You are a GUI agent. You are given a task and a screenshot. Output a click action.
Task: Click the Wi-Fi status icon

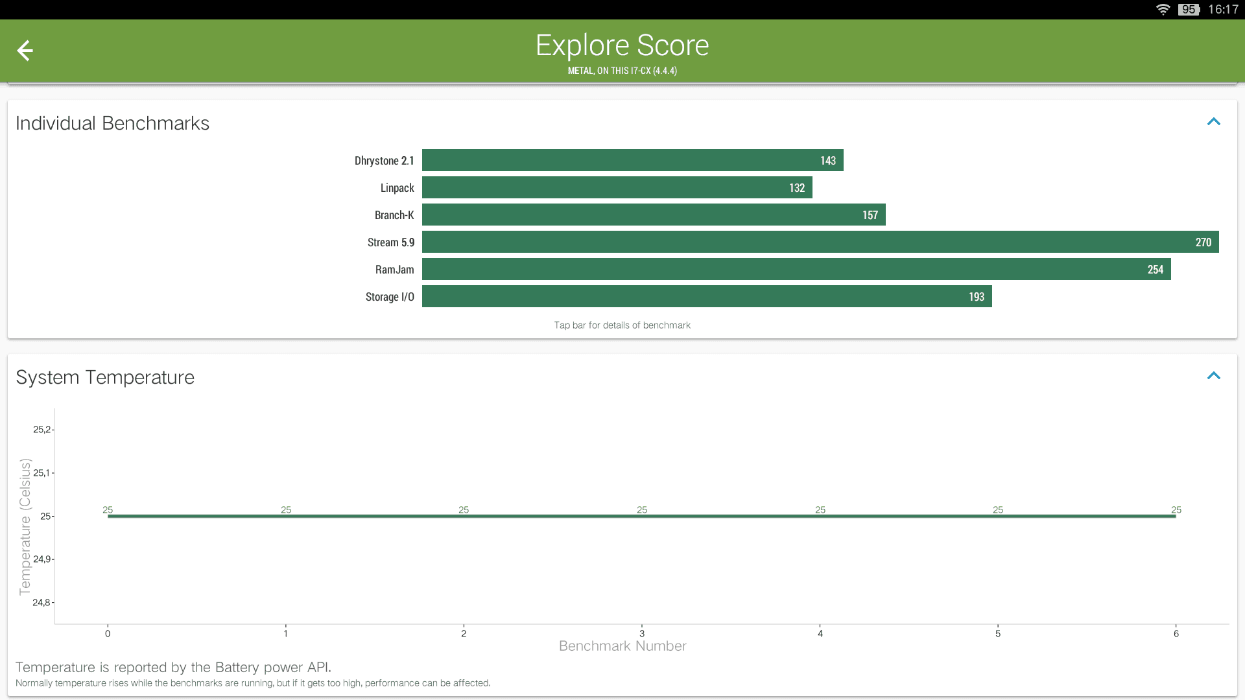point(1163,10)
